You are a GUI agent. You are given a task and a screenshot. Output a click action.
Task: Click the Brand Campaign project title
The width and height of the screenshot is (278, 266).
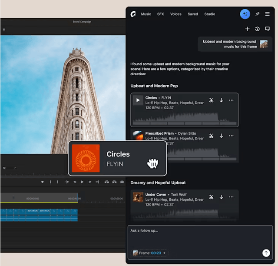tap(82, 22)
